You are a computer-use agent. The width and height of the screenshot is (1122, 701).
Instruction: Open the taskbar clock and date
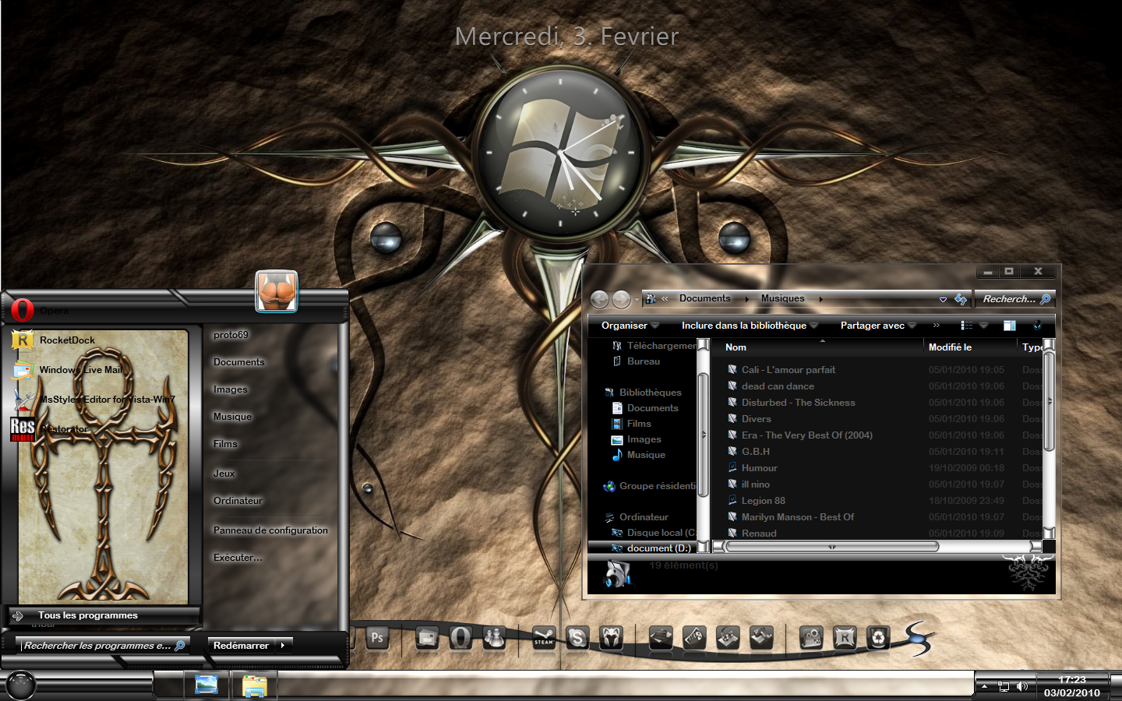[1072, 686]
